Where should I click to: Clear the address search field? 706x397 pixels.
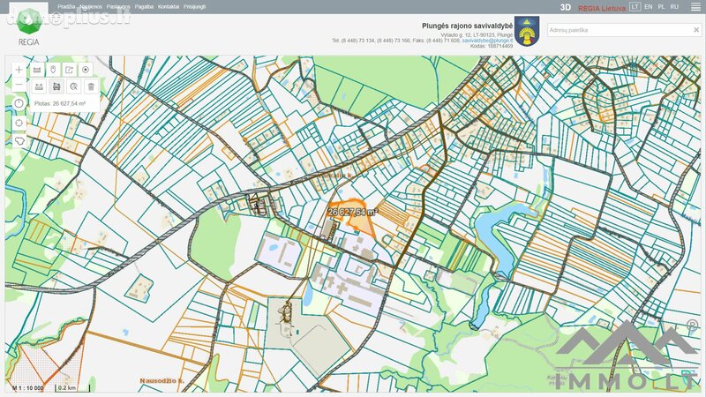[696, 30]
